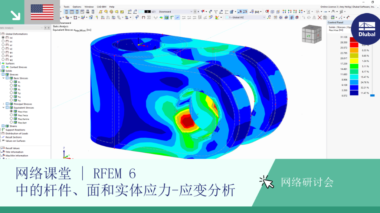Click the red color swatch in legend

[354, 45]
